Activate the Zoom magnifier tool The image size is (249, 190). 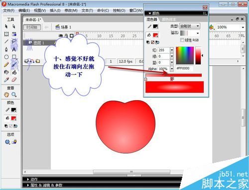tap(14, 95)
